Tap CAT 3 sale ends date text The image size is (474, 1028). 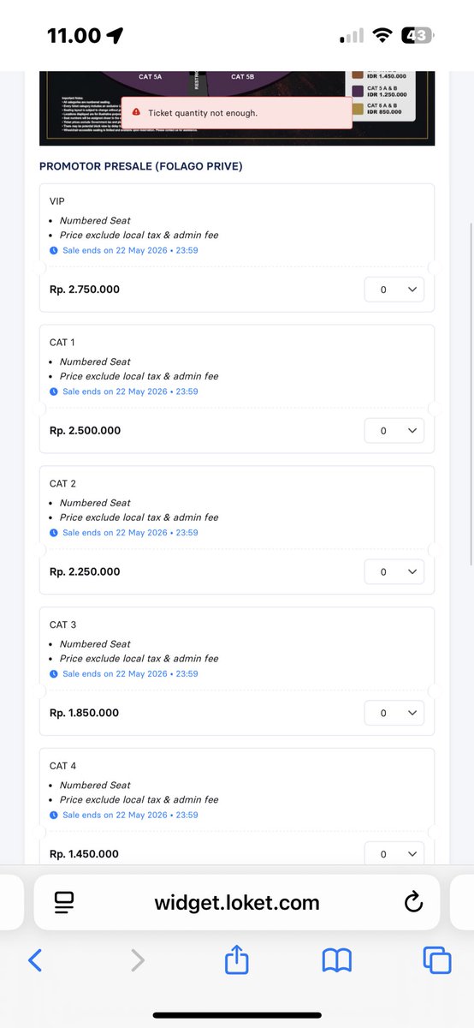130,674
